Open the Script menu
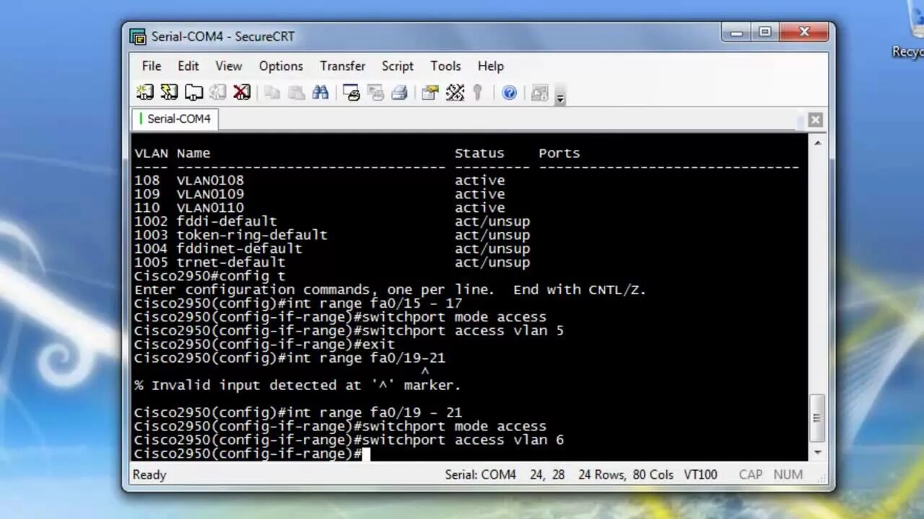This screenshot has width=924, height=519. (x=398, y=66)
